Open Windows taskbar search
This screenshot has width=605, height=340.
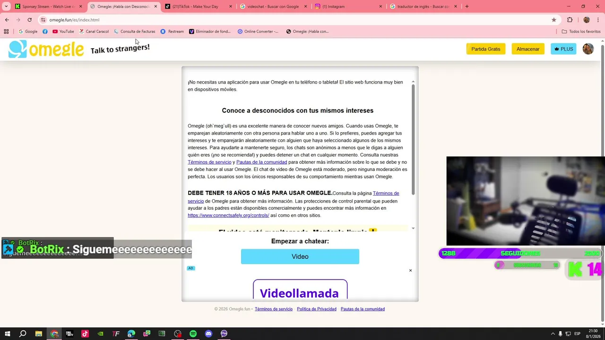coord(23,334)
